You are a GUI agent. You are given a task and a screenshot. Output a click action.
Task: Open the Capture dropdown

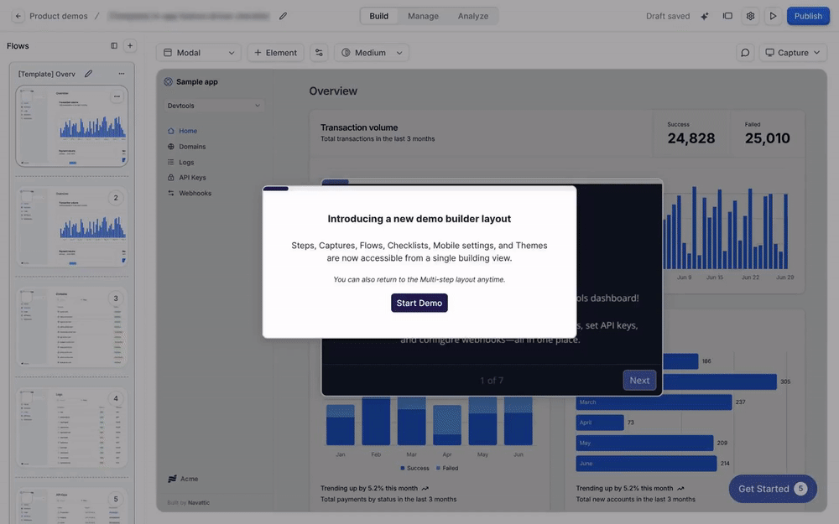793,53
